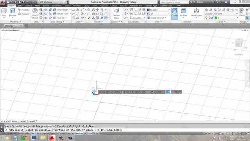Viewport: 250px width, 141px height.
Task: Toggle the layer lightbulb on/off icon
Action: [206, 18]
